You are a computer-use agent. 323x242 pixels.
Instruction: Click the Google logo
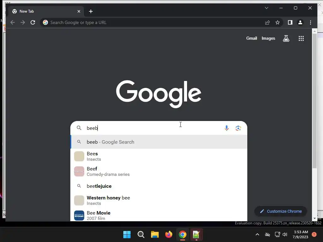click(x=159, y=94)
